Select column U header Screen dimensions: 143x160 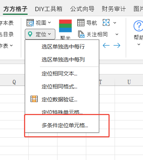pos(129,82)
